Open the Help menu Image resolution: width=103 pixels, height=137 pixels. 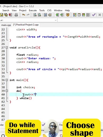click(x=67, y=10)
